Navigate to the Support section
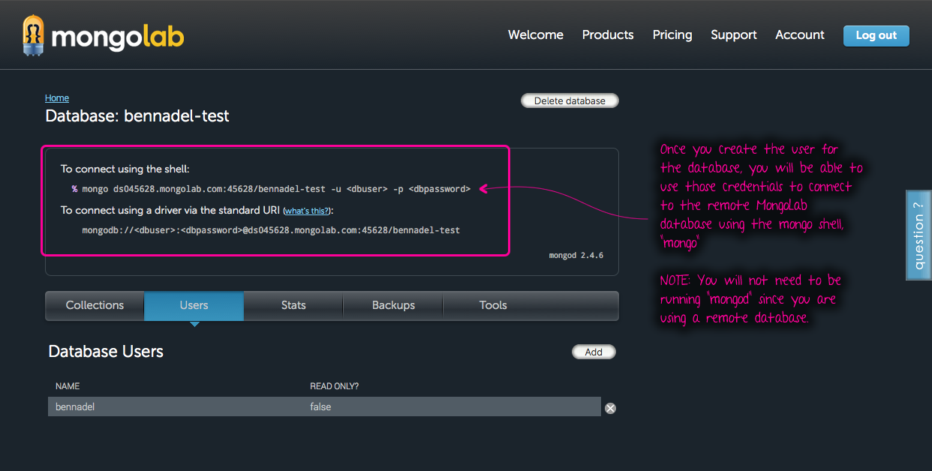The height and width of the screenshot is (471, 932). point(733,35)
